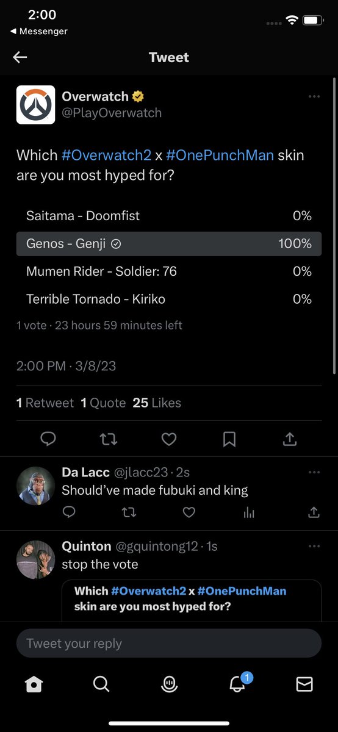
Task: Bookmark the Overwatch poll tweet
Action: [x=229, y=439]
